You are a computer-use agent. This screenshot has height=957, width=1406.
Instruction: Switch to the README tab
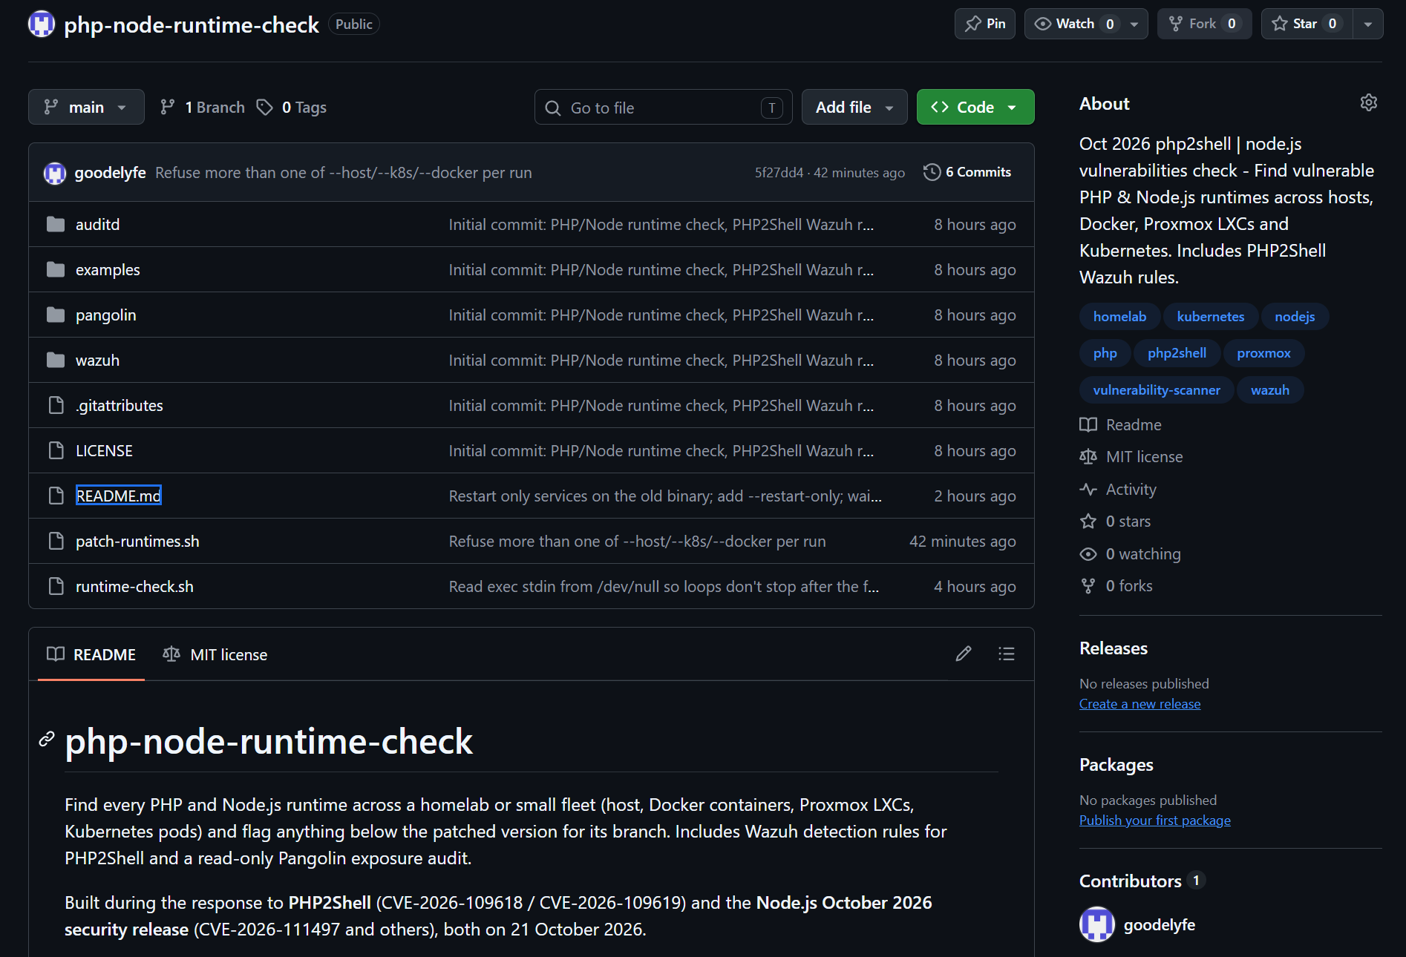pyautogui.click(x=91, y=654)
